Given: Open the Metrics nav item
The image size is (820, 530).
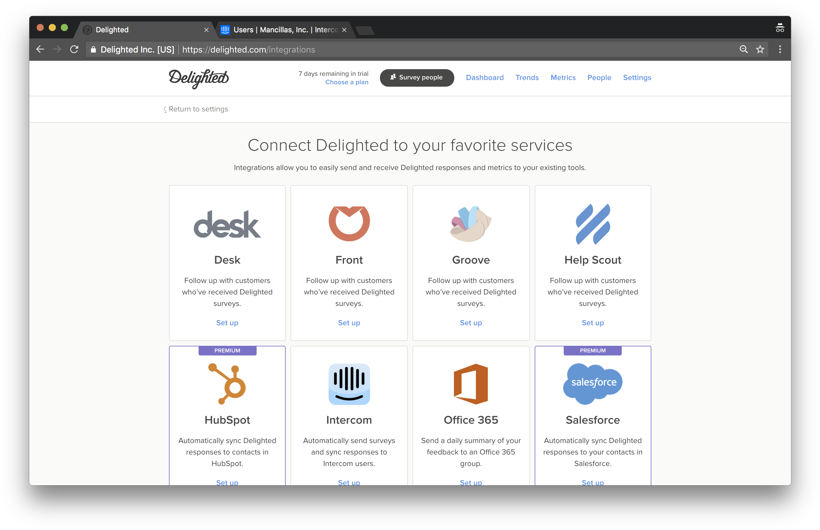Looking at the screenshot, I should pyautogui.click(x=563, y=77).
